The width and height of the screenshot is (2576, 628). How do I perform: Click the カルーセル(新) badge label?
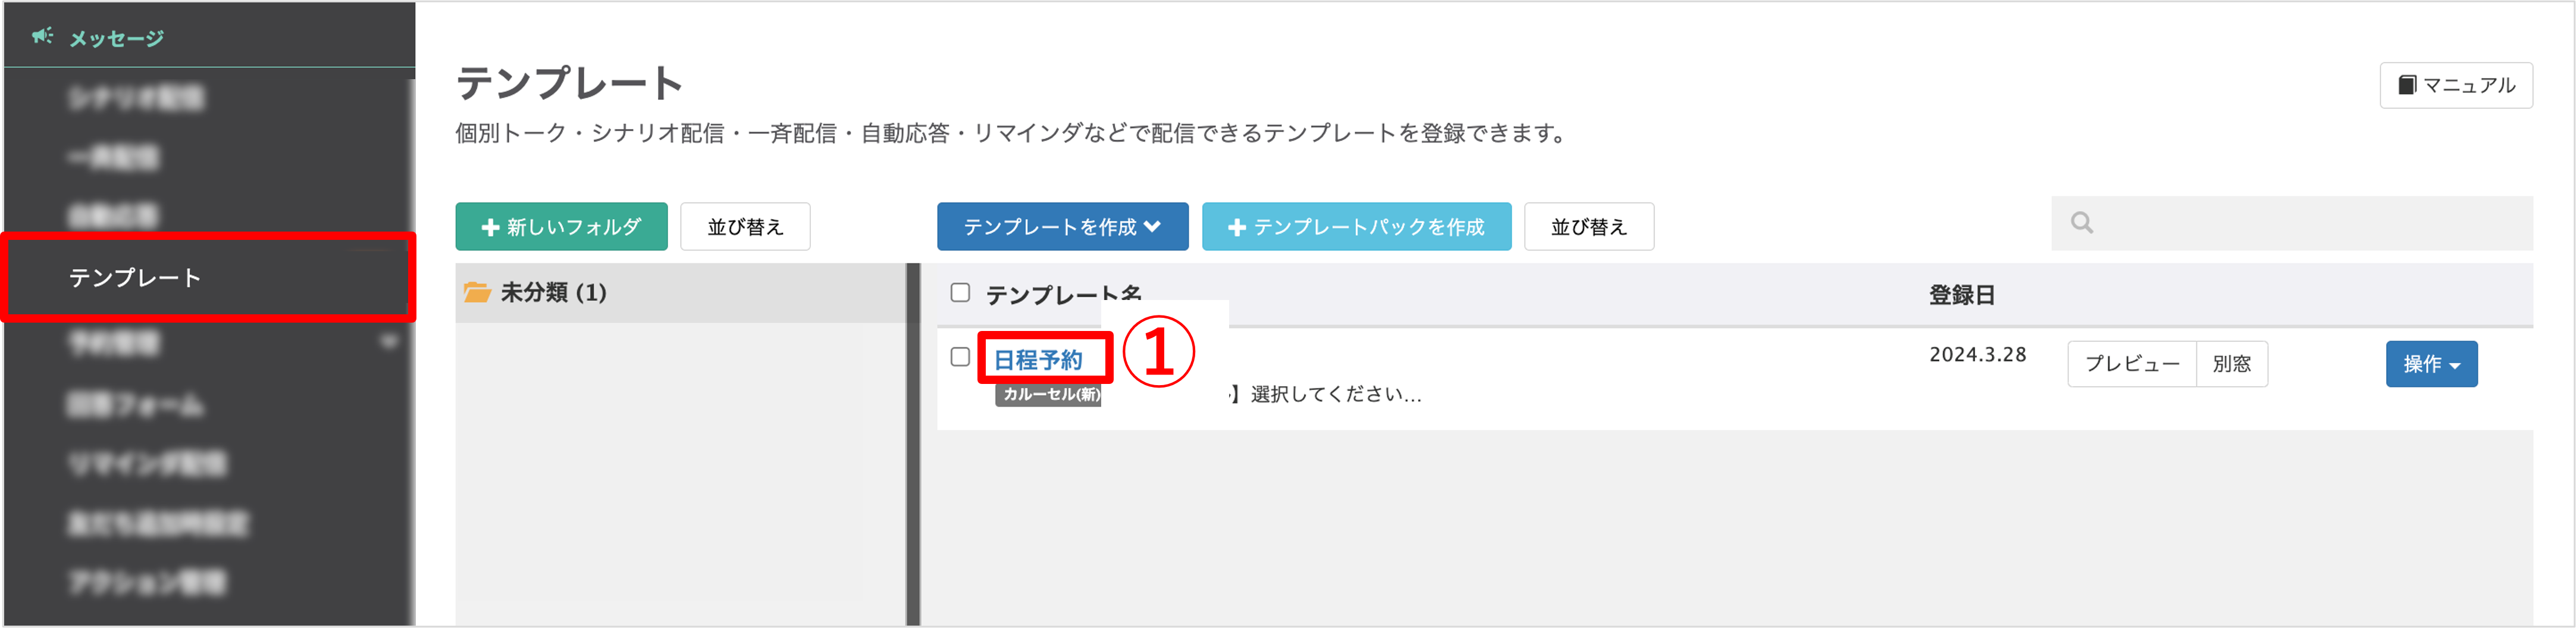click(1048, 394)
